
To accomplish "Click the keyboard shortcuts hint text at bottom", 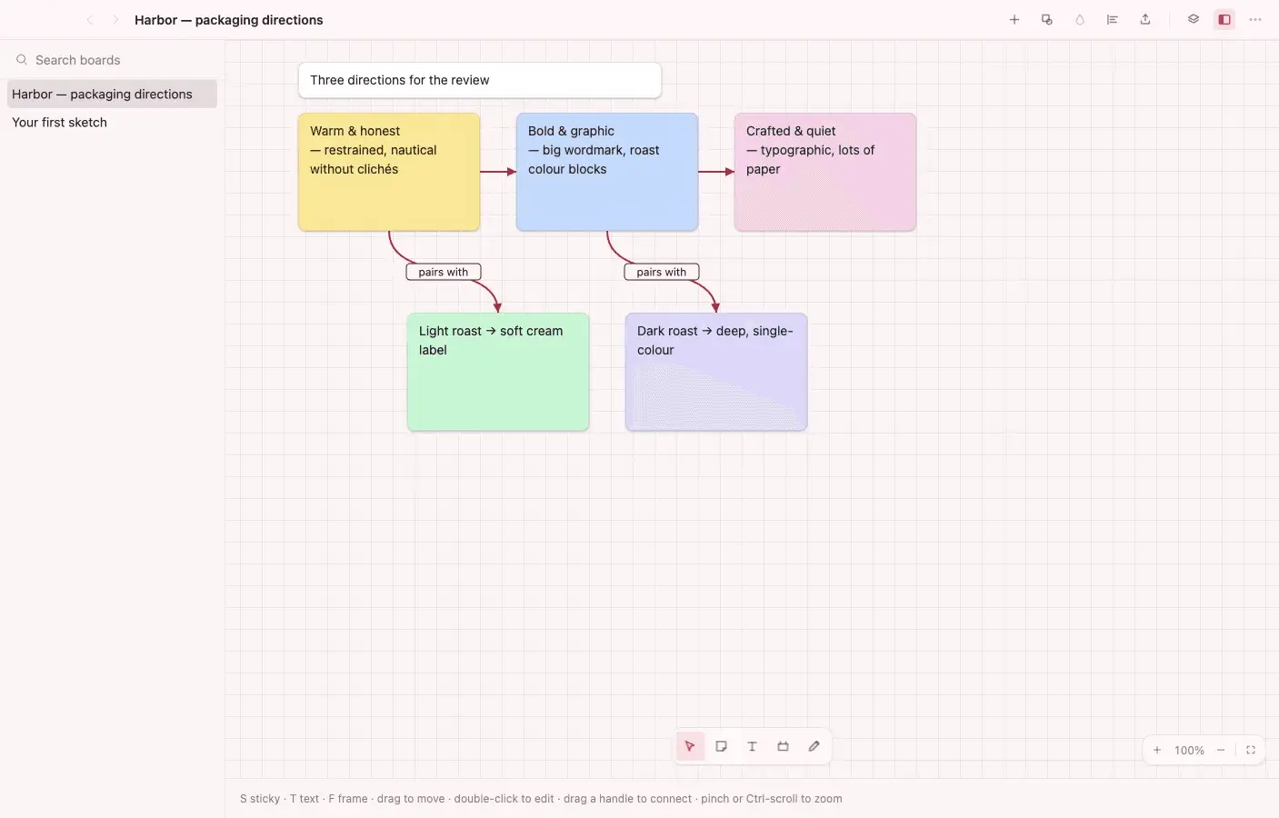I will (x=541, y=799).
